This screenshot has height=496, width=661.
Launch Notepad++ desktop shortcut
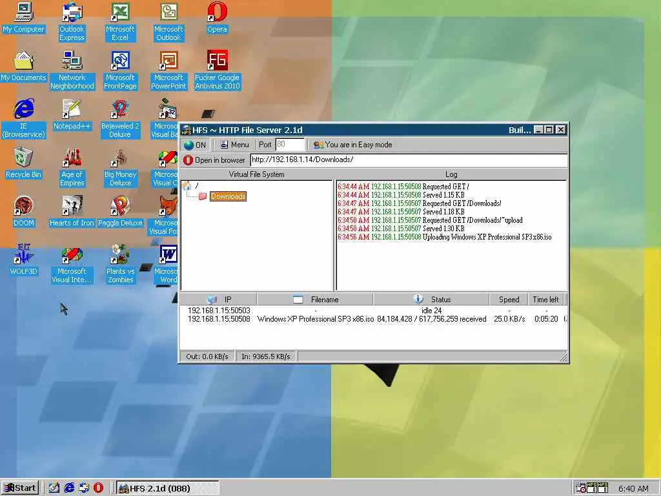coord(72,115)
